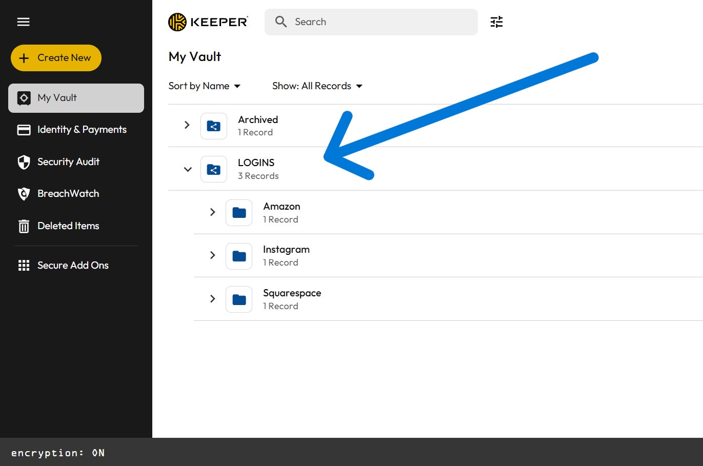
Task: Click the magnifying glass search icon
Action: pos(280,22)
